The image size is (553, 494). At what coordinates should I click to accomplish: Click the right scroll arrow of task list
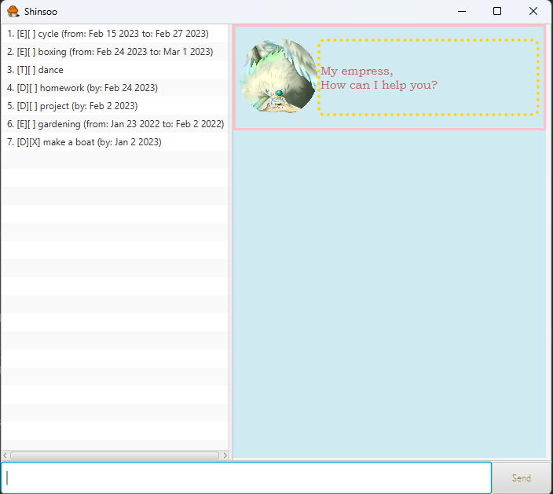pos(225,456)
